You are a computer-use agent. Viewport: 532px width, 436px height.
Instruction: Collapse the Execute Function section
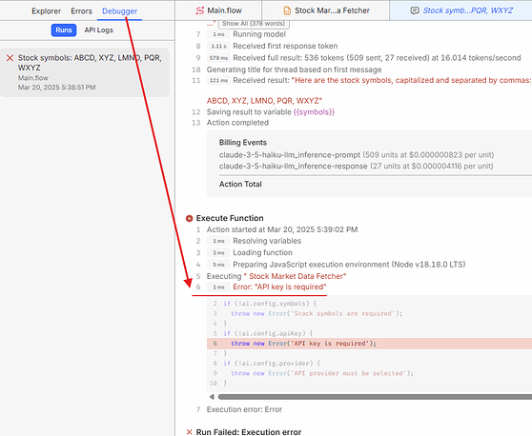(230, 218)
